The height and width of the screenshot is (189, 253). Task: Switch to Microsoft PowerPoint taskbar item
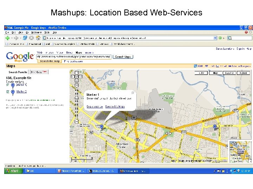pyautogui.click(x=71, y=171)
